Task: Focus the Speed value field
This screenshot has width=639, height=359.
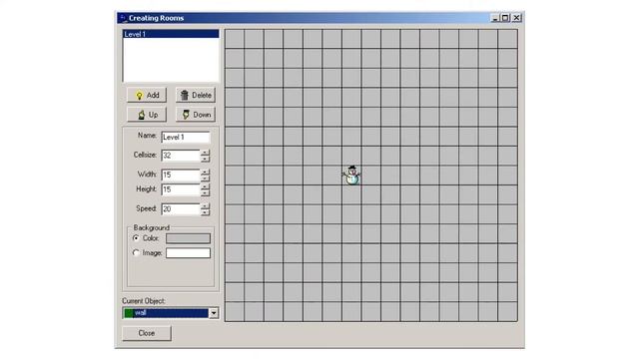Action: (x=181, y=209)
